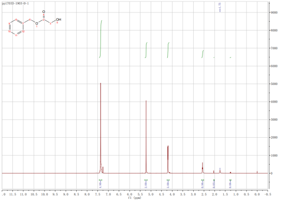The height and width of the screenshot is (202, 287).
Task: Click the integral curve above 5.2 ppm peak
Action: point(146,50)
